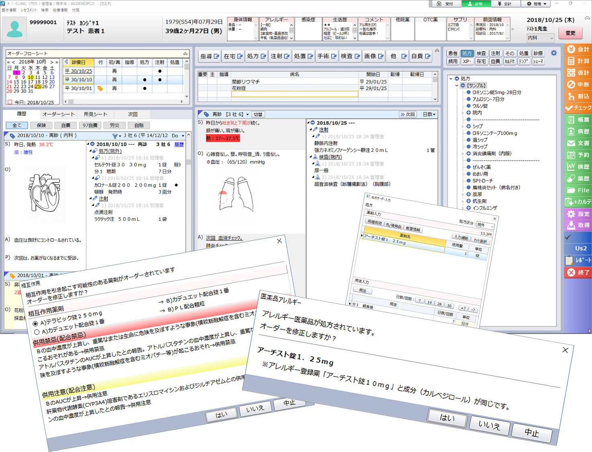Run the チェック check sidebar button
Image resolution: width=592 pixels, height=452 pixels.
(x=578, y=108)
